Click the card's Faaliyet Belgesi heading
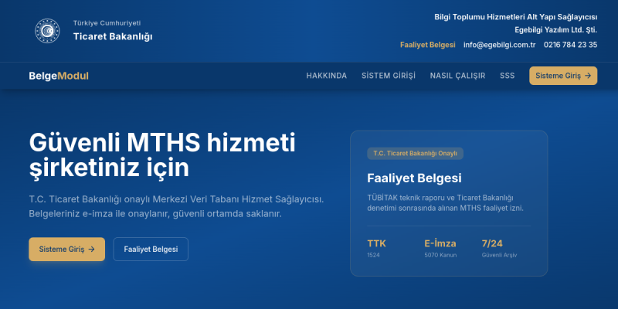 click(x=414, y=178)
